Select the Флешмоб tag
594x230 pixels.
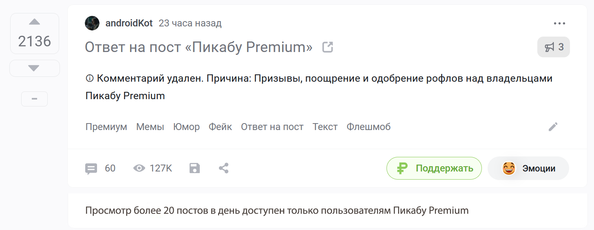coord(369,127)
